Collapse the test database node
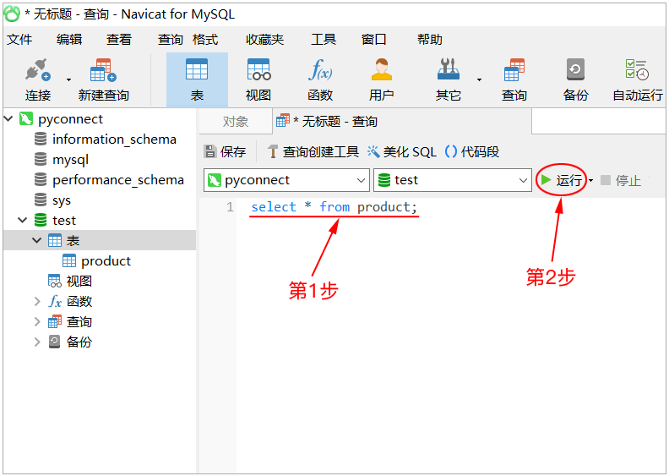 [x=23, y=221]
